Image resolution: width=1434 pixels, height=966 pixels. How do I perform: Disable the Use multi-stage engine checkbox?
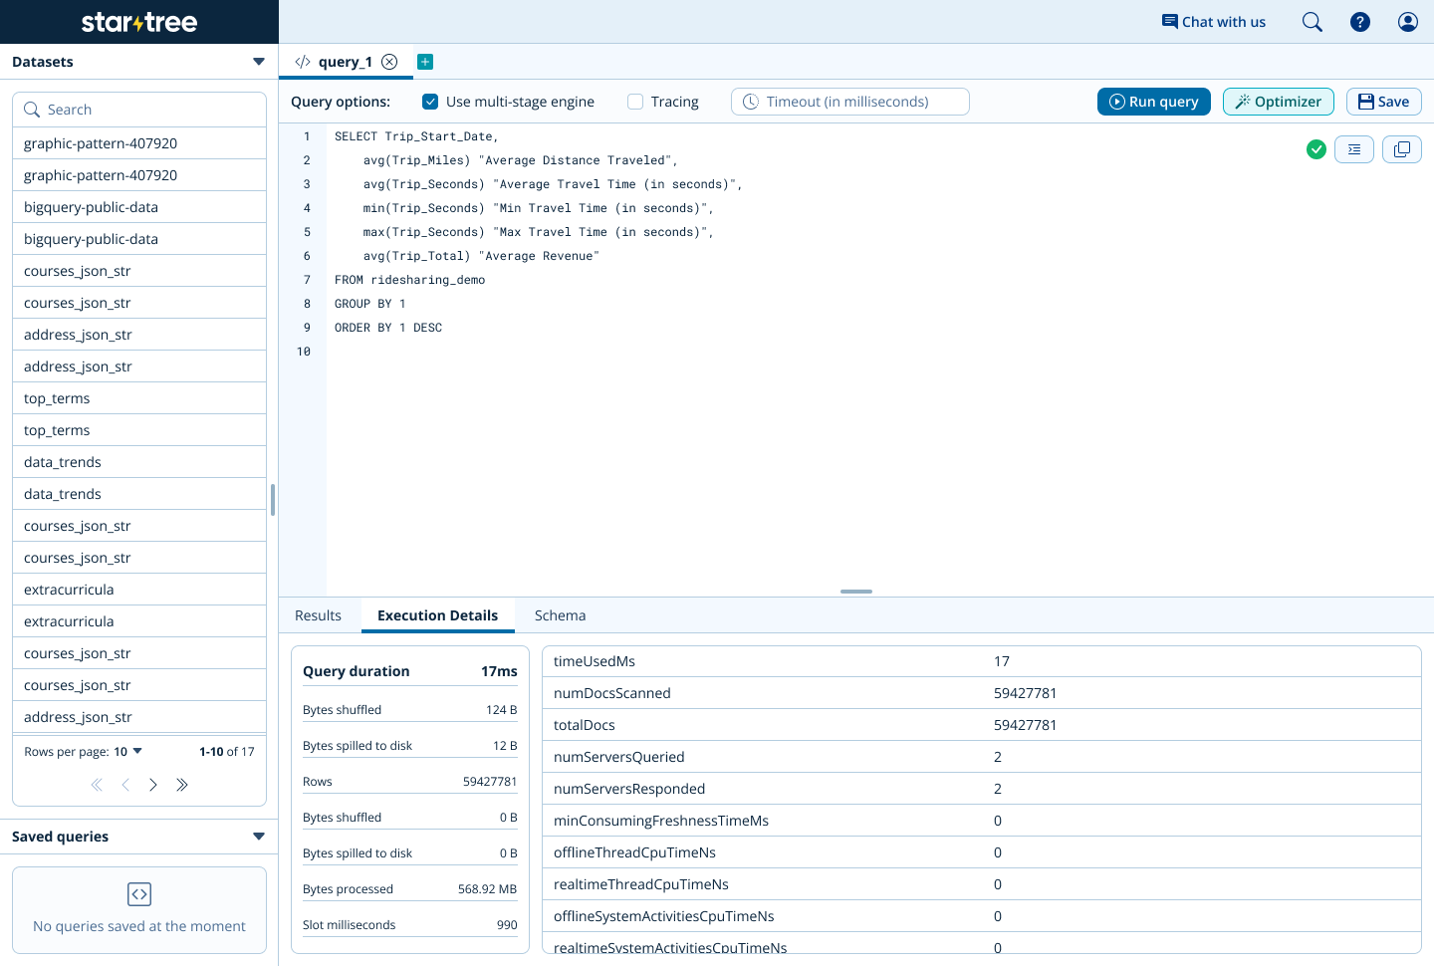pos(430,102)
